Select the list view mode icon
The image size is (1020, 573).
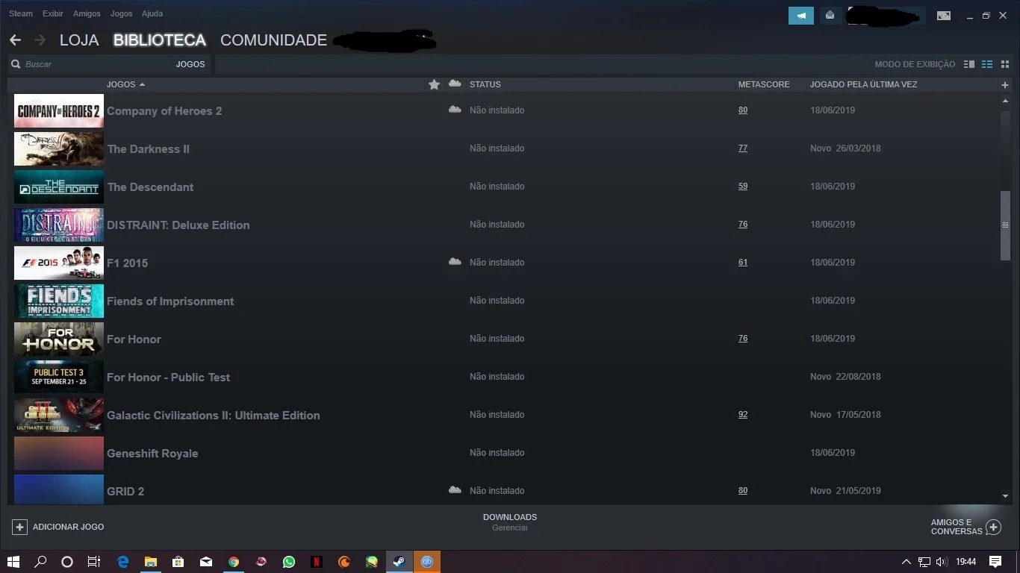click(987, 64)
